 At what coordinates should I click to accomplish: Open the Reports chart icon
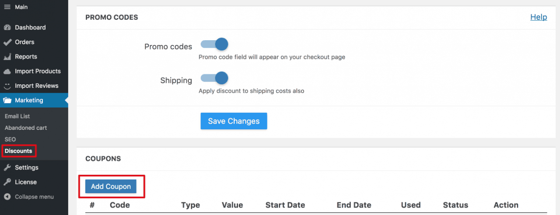(x=7, y=57)
